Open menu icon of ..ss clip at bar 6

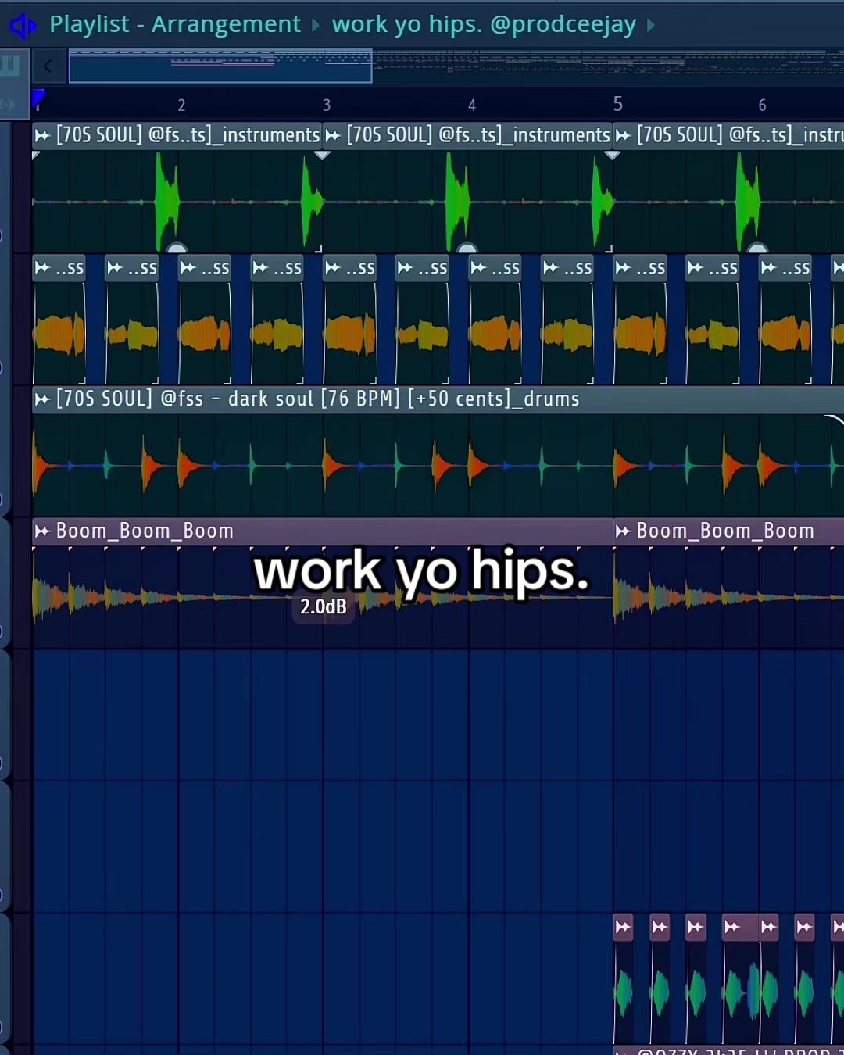click(768, 268)
